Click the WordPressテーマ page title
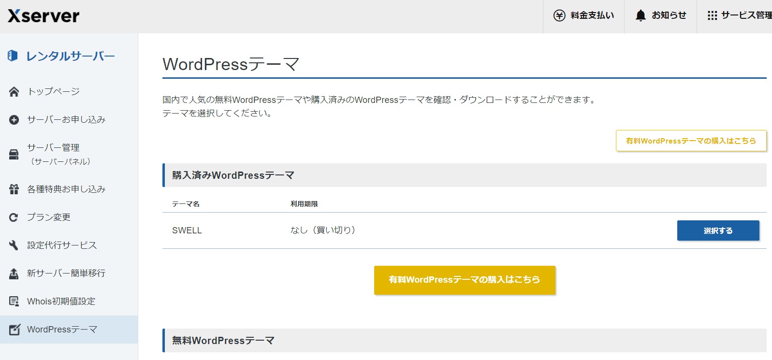The image size is (772, 360). [x=231, y=64]
